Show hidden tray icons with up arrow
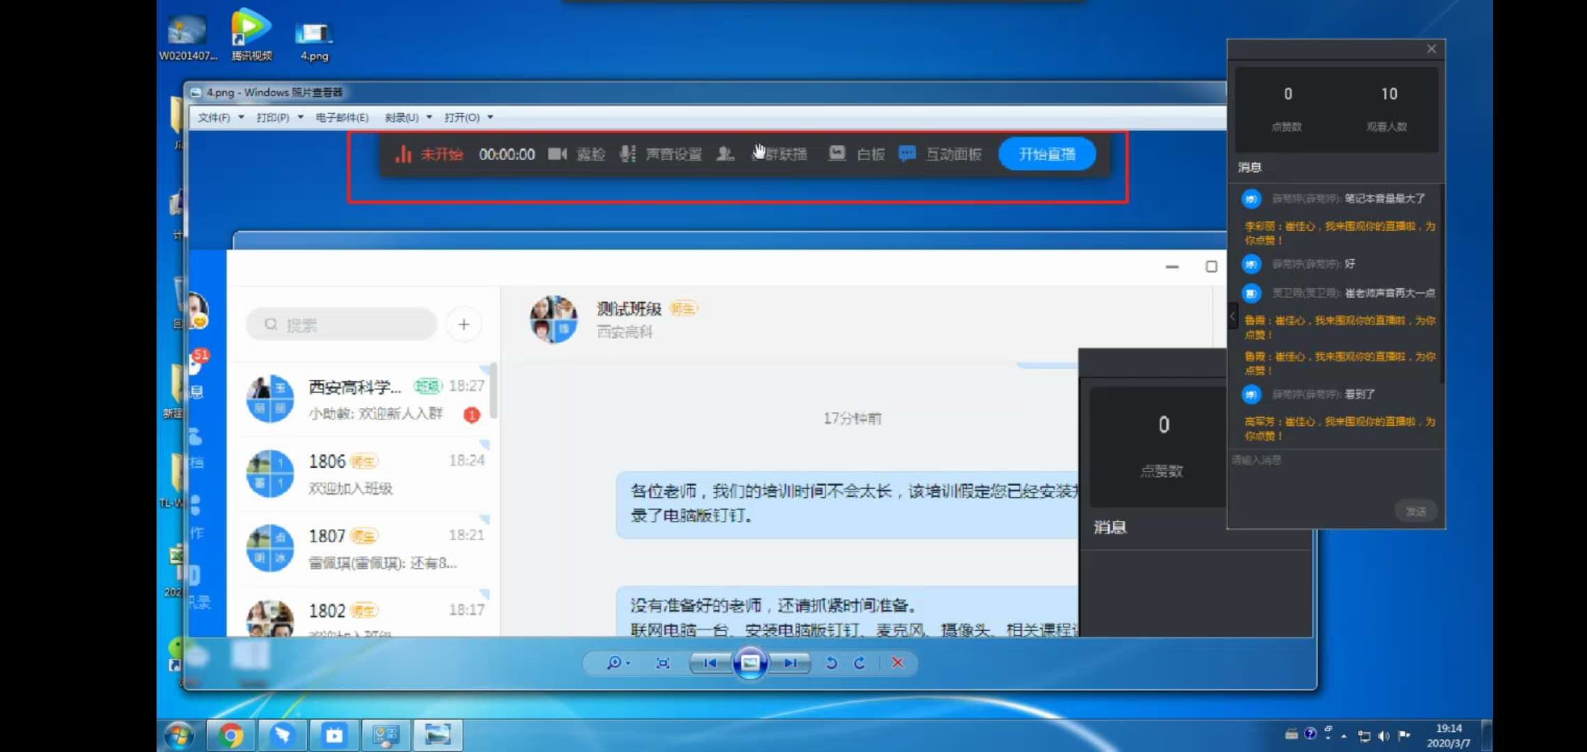Image resolution: width=1587 pixels, height=752 pixels. pos(1344,736)
